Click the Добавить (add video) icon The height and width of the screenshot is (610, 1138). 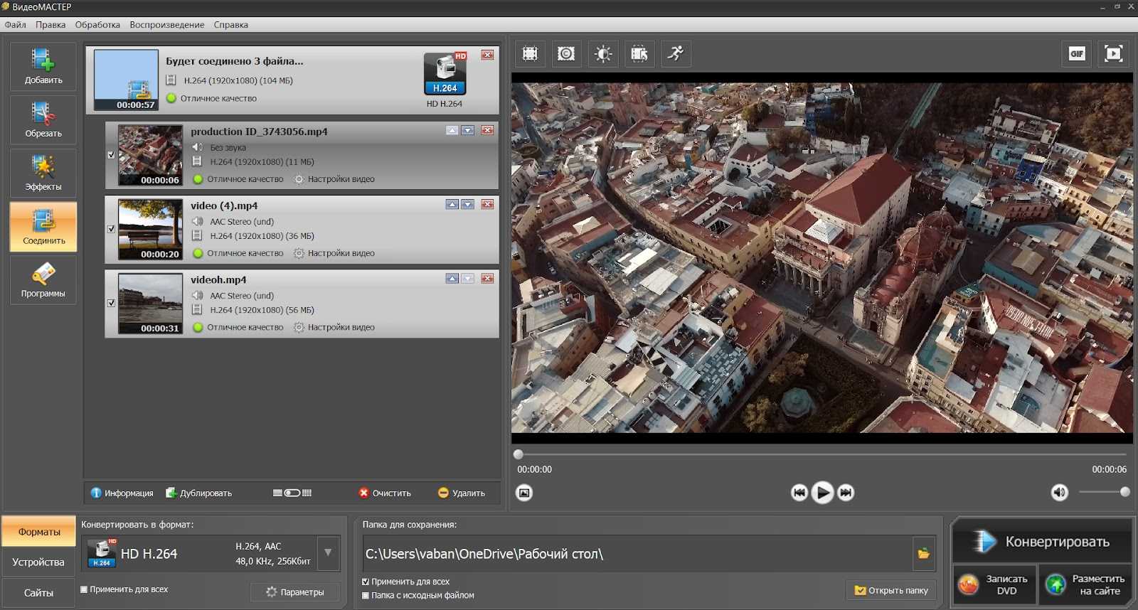click(x=43, y=66)
